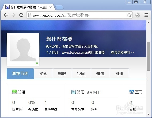Click the address bar URL field
The image size is (152, 118).
point(79,15)
